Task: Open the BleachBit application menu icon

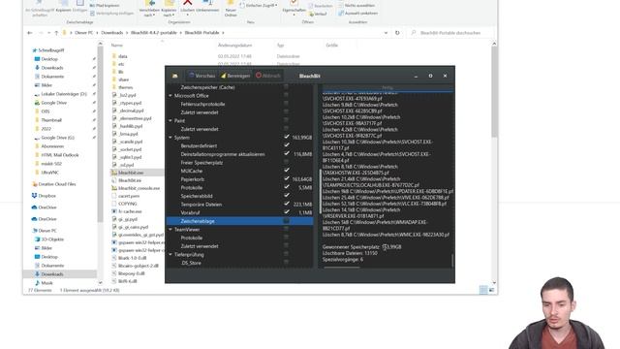Action: pyautogui.click(x=174, y=76)
